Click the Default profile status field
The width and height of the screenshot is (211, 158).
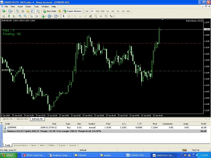click(83, 150)
